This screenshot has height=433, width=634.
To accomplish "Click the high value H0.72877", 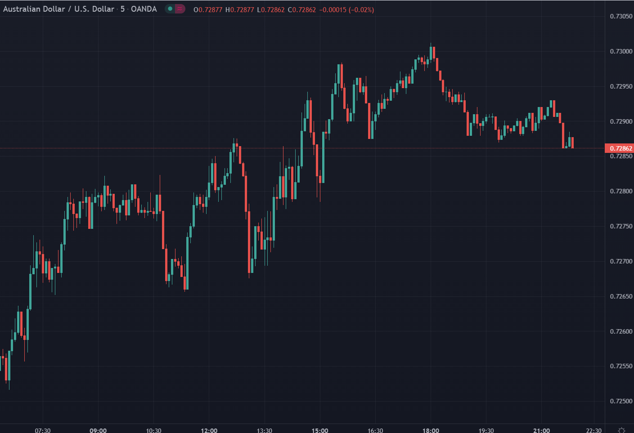I will (x=240, y=9).
